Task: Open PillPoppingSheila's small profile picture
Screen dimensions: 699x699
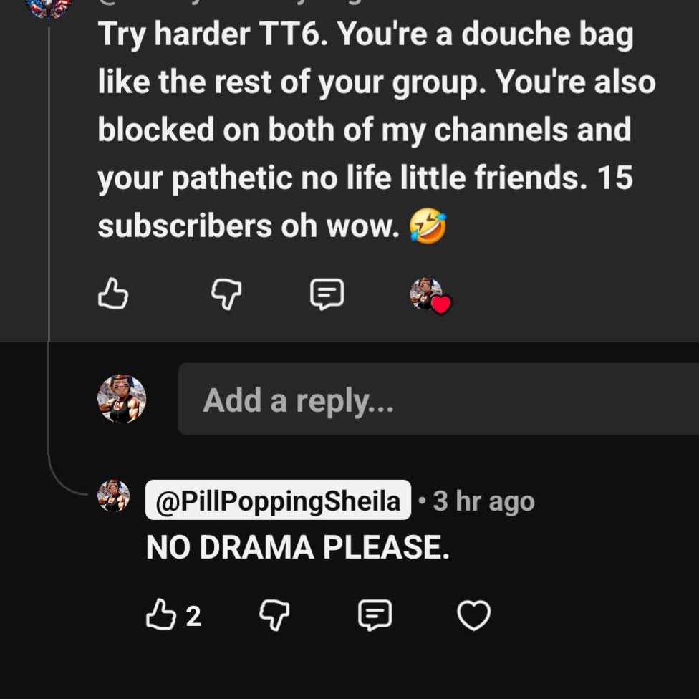Action: (x=114, y=496)
